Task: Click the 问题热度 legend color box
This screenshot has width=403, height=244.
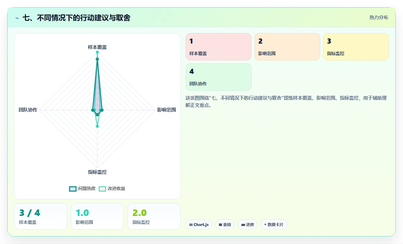Action: tap(73, 189)
